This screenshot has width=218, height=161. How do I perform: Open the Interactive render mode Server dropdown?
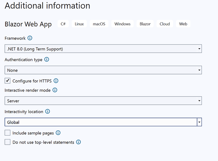[x=103, y=101]
